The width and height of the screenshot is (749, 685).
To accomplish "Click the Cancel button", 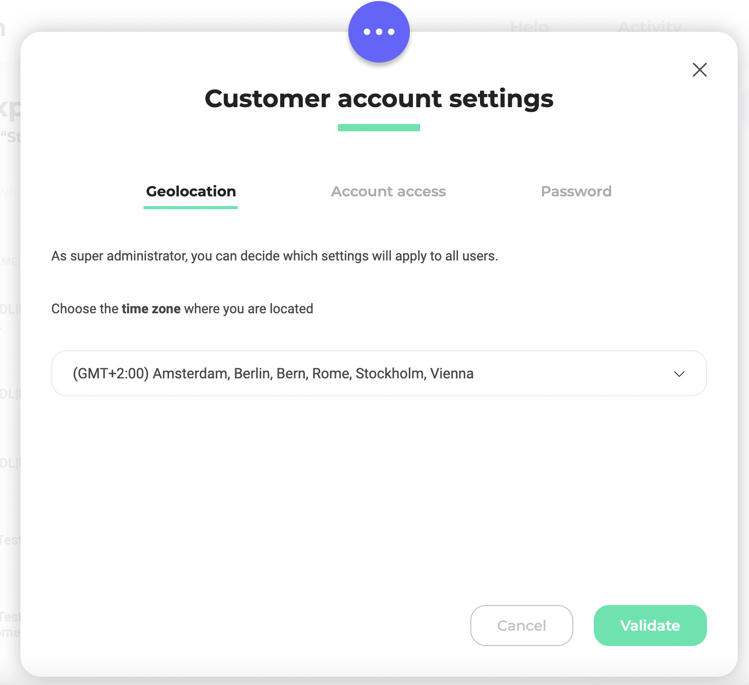I will coord(522,626).
